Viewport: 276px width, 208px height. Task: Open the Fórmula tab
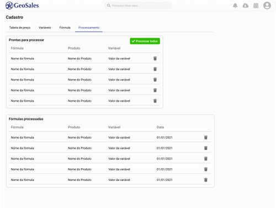(65, 28)
